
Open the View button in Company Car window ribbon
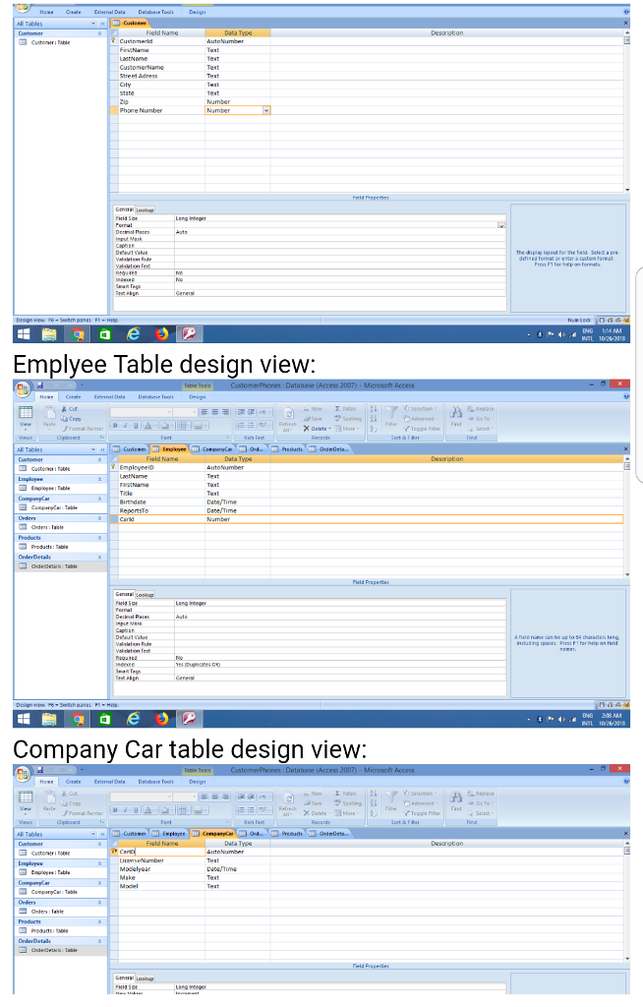[x=25, y=800]
